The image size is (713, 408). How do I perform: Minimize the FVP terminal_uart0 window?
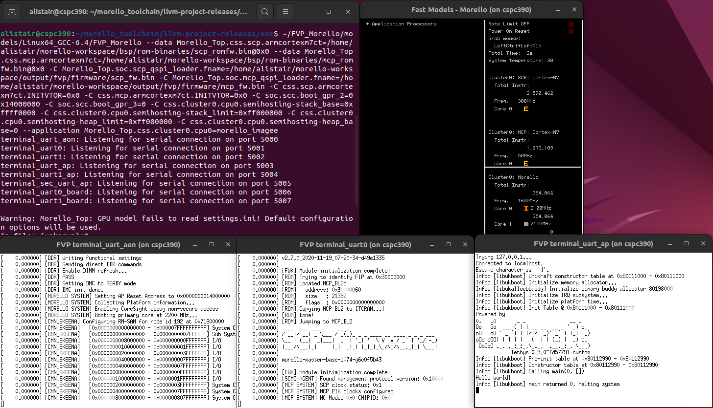pyautogui.click(x=431, y=244)
